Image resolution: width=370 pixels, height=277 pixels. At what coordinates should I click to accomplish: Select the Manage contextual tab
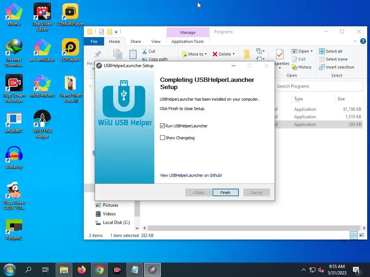tap(188, 32)
